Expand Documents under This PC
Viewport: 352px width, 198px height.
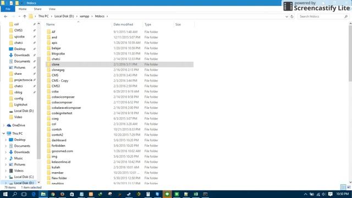click(x=6, y=146)
